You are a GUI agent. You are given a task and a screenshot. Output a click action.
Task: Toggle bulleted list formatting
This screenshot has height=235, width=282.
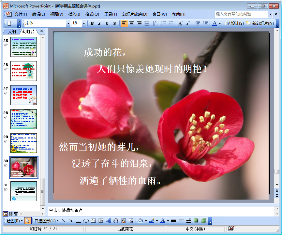(x=171, y=23)
